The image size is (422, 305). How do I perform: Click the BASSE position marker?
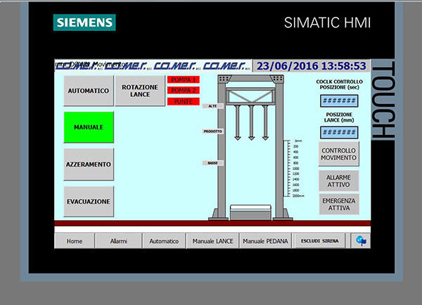pyautogui.click(x=212, y=163)
